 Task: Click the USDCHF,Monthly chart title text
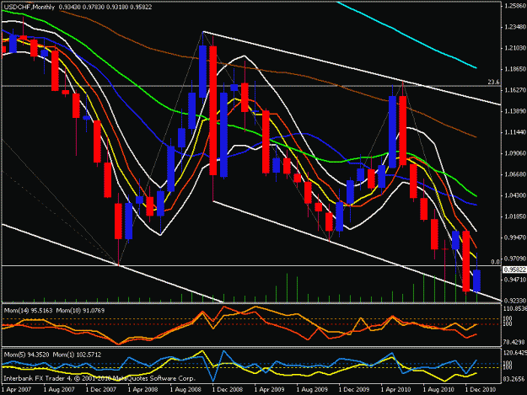point(30,7)
